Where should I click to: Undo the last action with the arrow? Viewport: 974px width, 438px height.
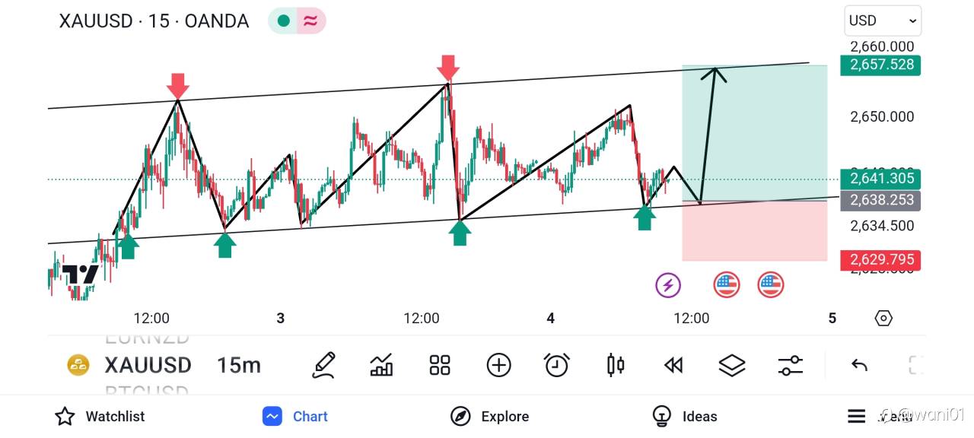pos(859,365)
